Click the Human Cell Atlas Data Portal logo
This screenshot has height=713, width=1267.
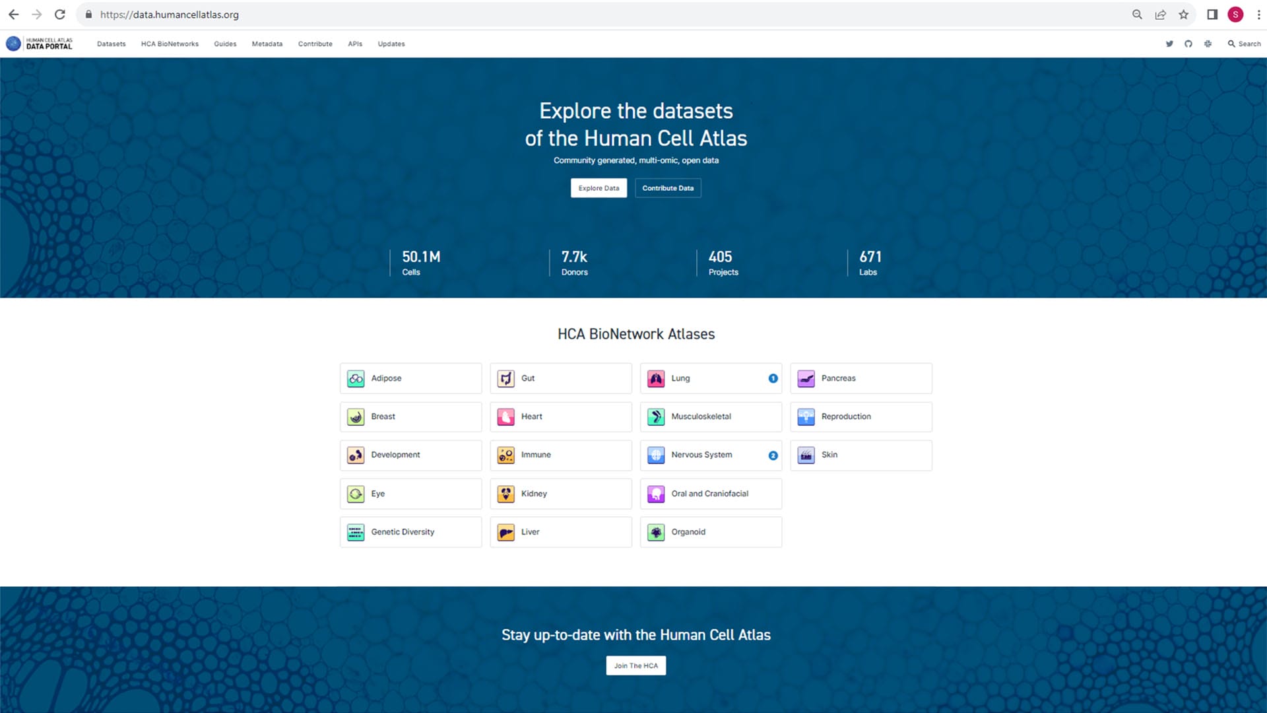pos(39,44)
